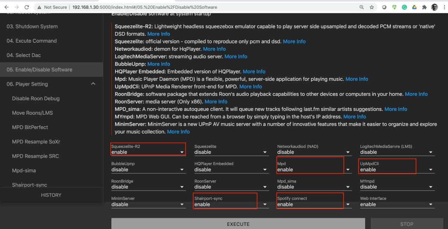Open More Info link for RoonBridge
Viewport: 448px width, 229px height.
416,94
